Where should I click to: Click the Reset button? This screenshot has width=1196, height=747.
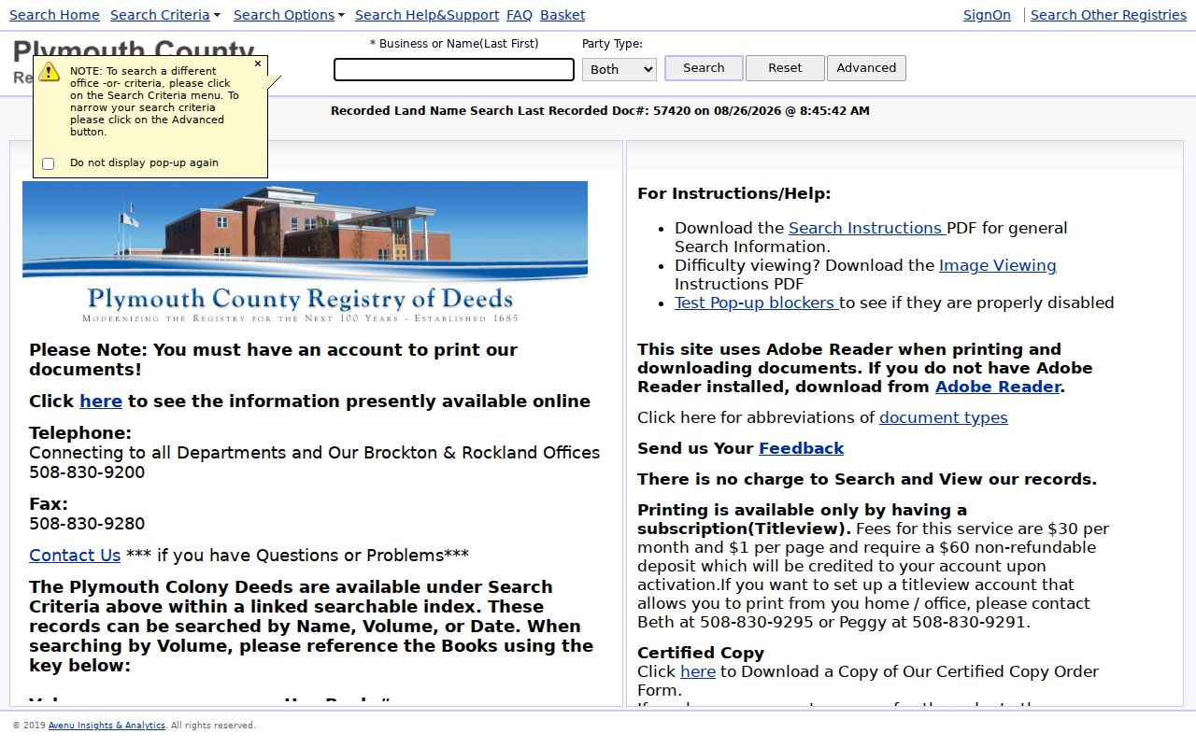point(785,68)
